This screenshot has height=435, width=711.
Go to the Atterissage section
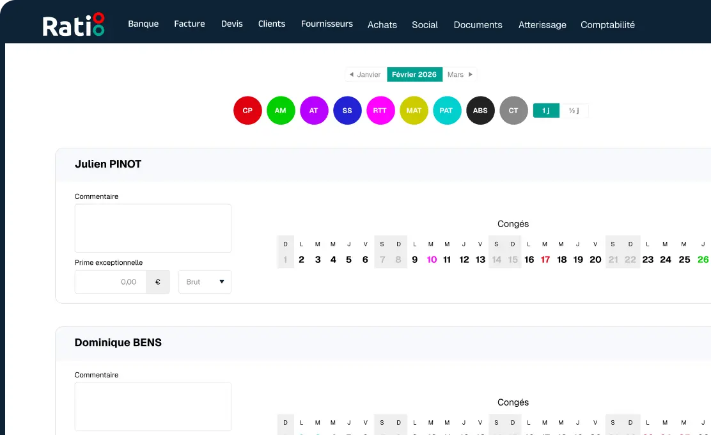pos(542,25)
